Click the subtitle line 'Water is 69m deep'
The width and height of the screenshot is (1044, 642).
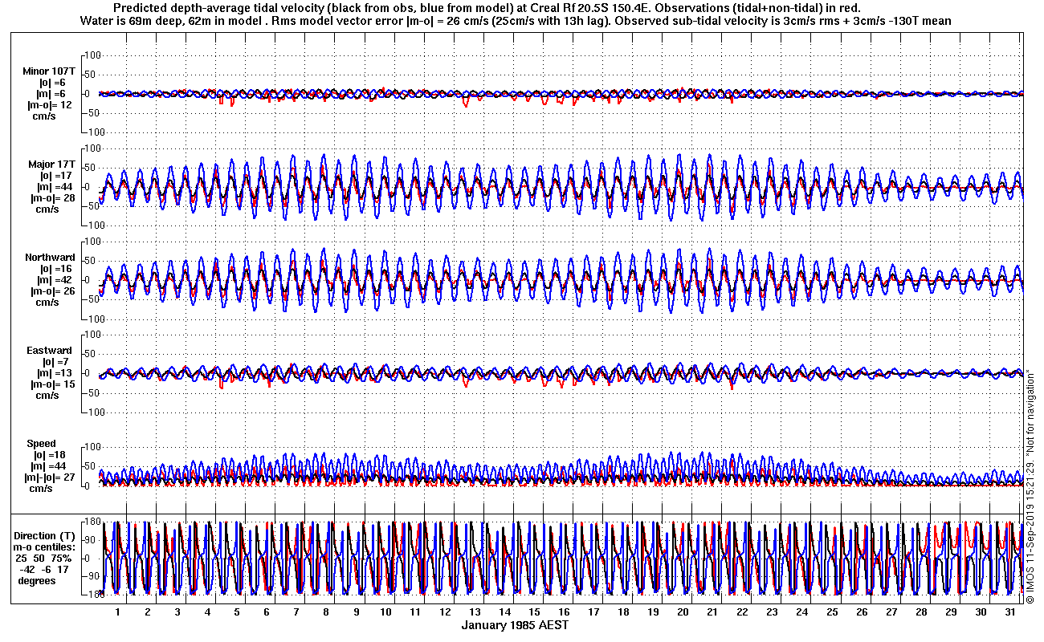coord(516,21)
